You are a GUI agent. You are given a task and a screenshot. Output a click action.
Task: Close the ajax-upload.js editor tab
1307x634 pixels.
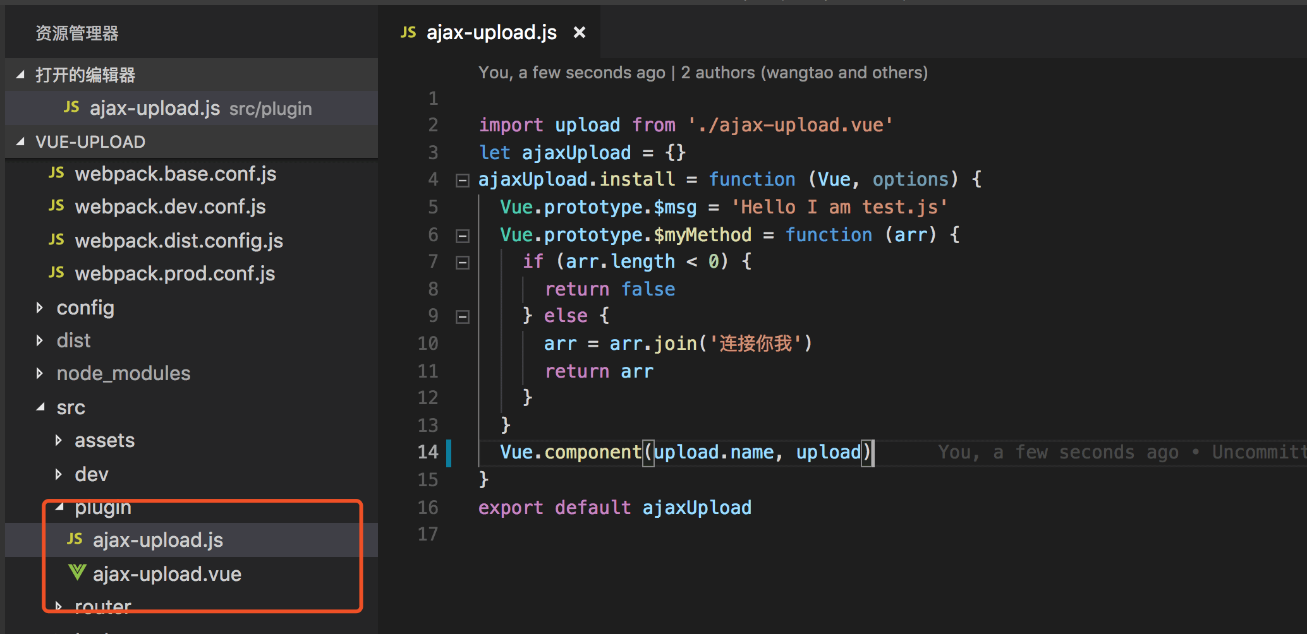coord(579,32)
